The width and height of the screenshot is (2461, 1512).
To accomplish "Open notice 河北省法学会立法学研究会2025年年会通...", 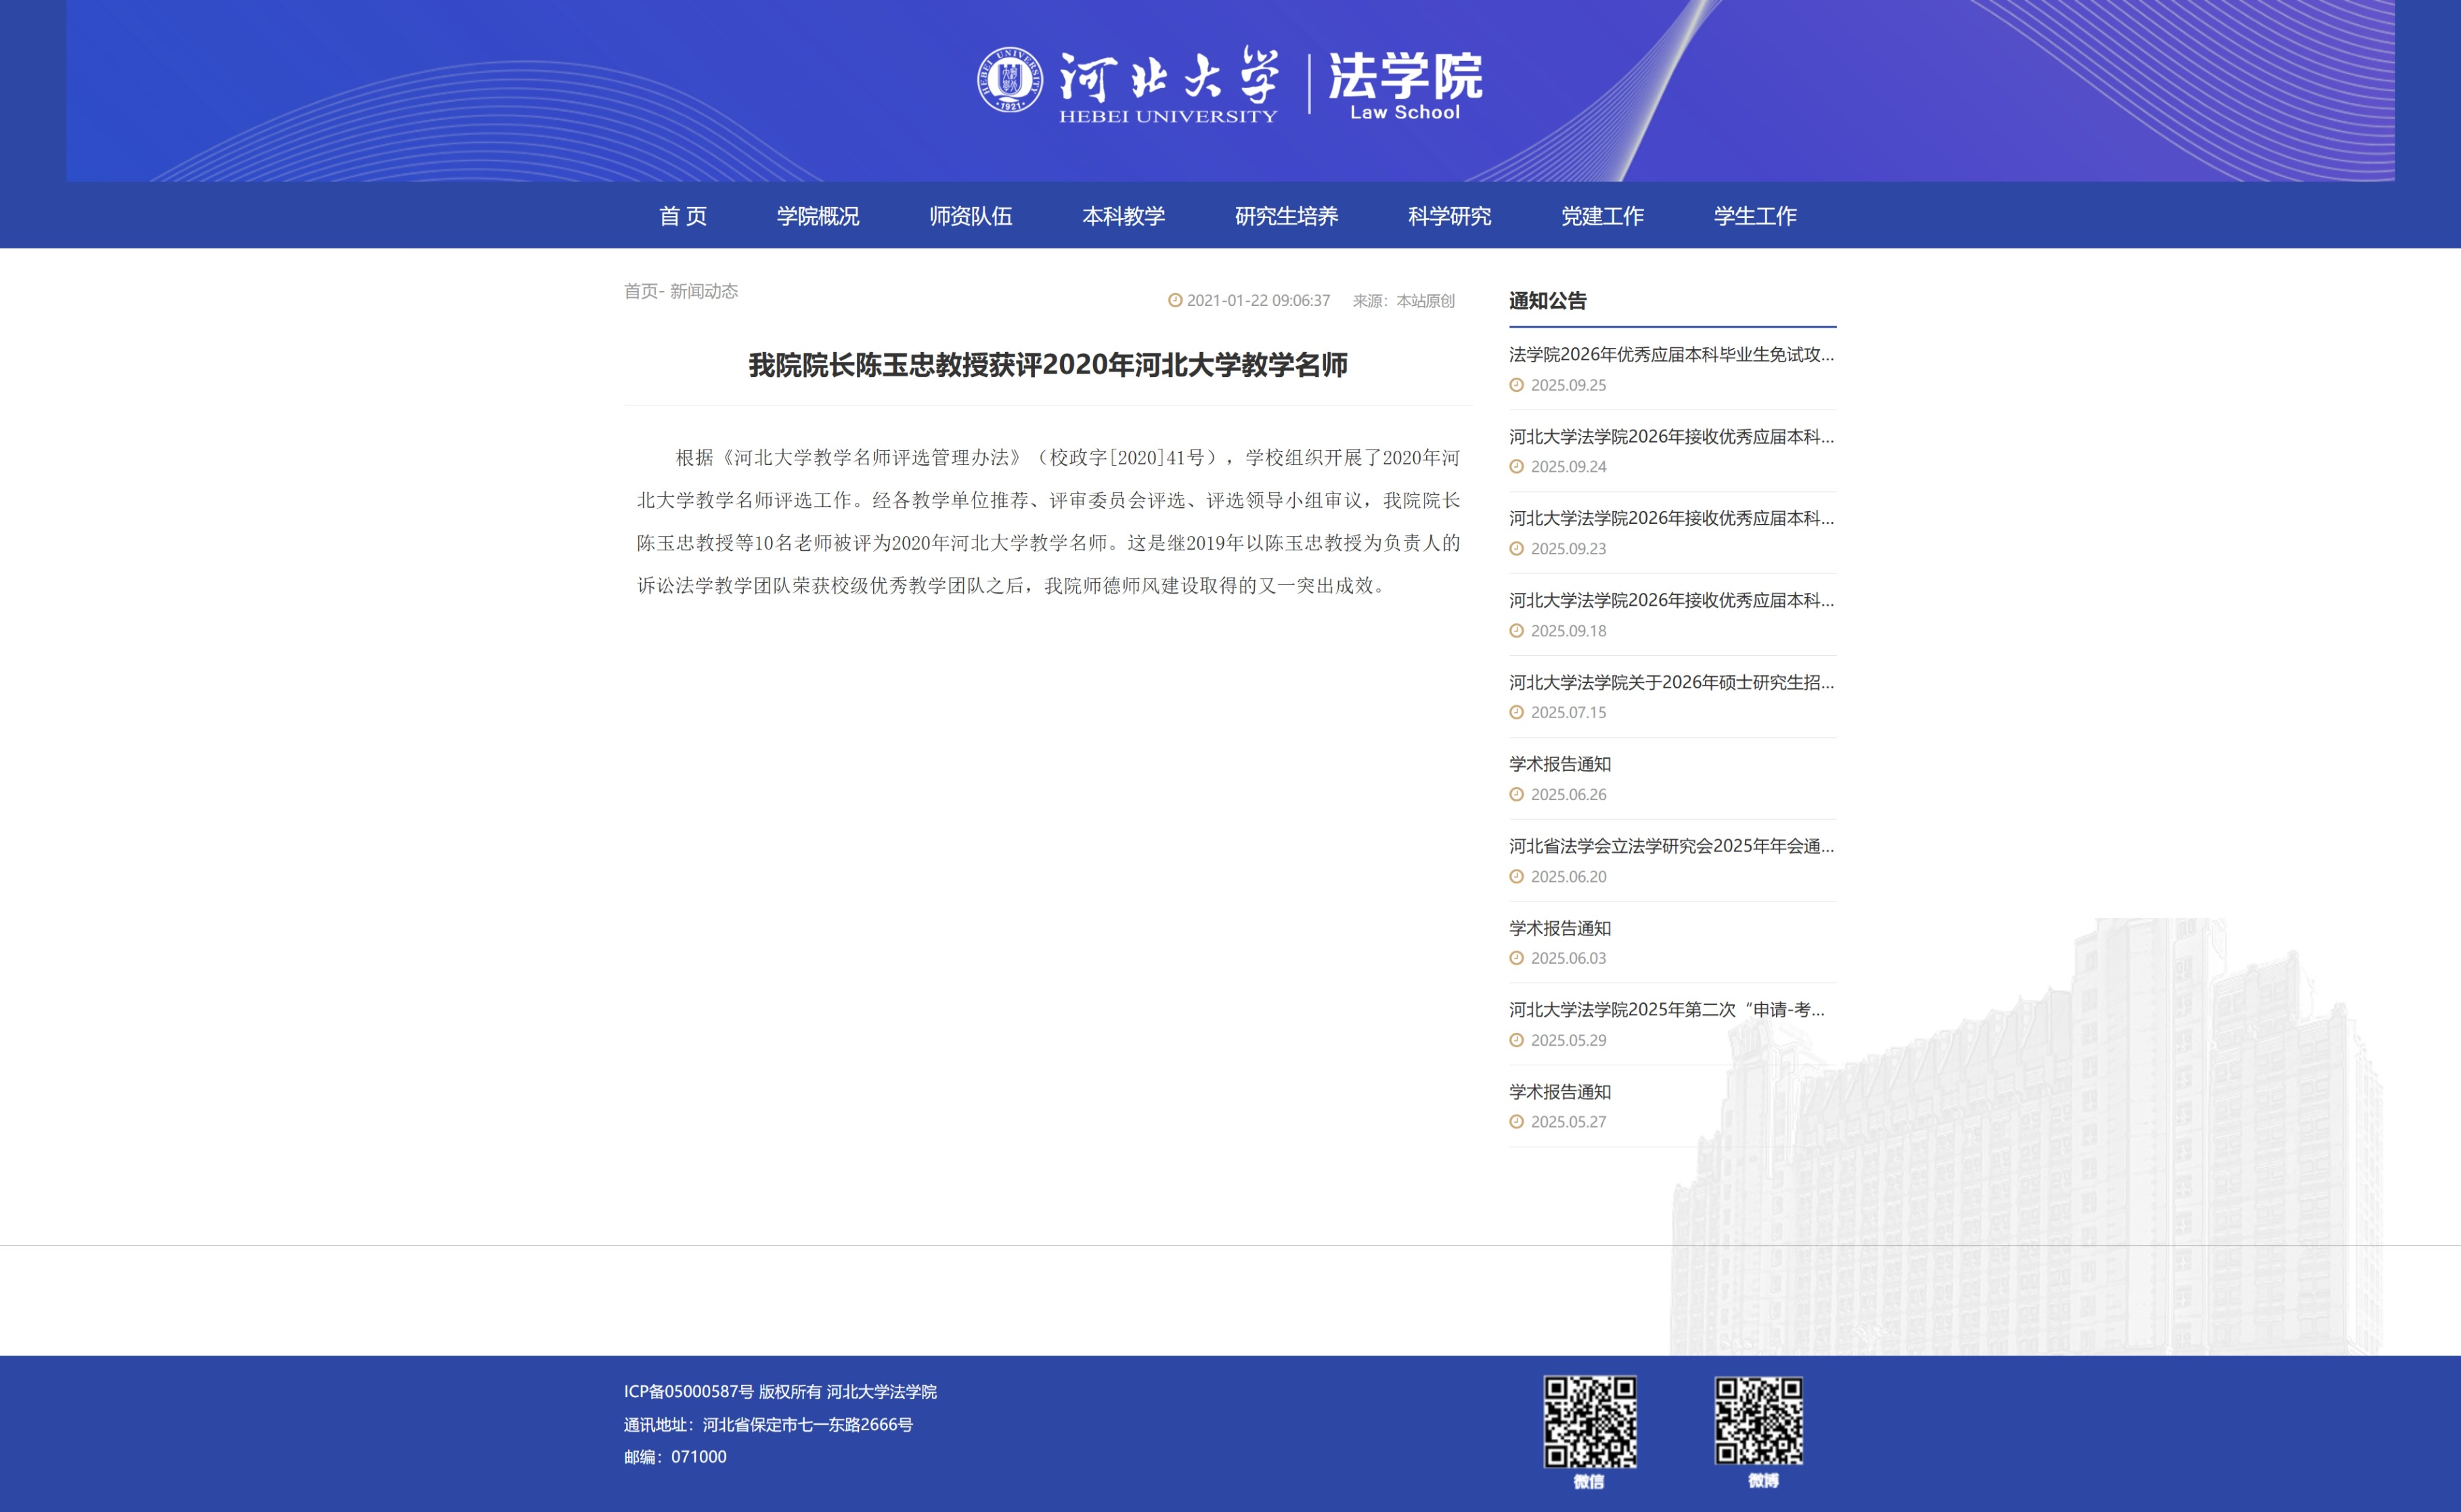I will (1671, 846).
